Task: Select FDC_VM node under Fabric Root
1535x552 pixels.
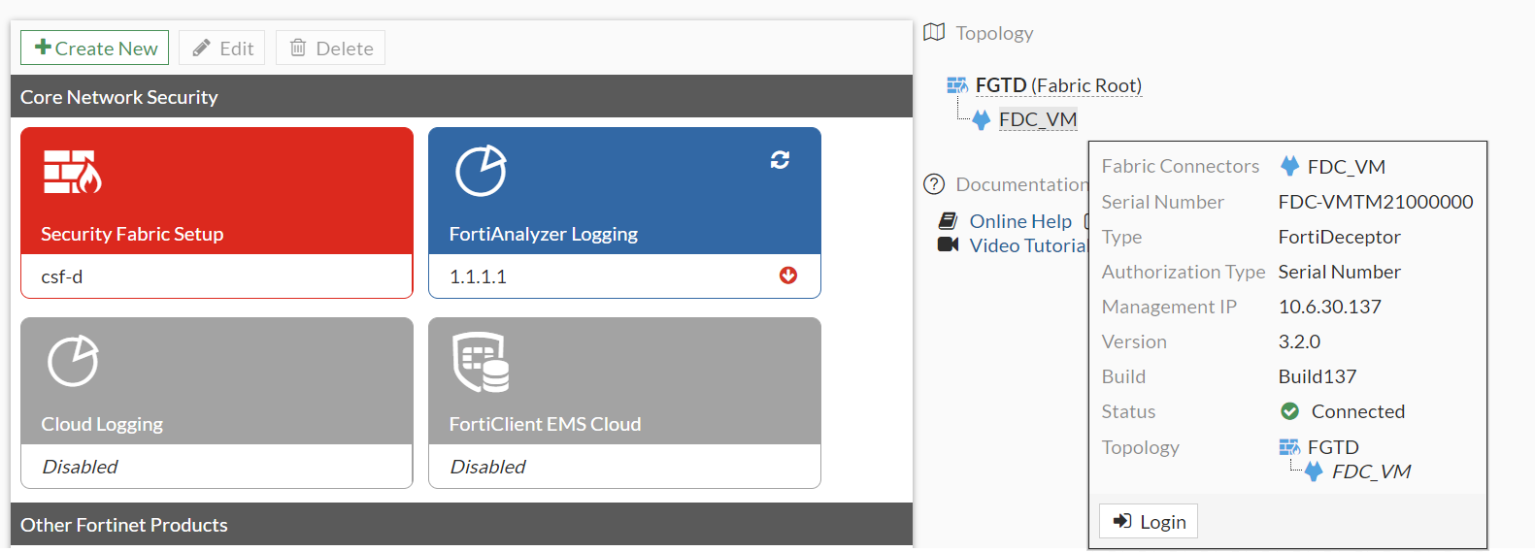Action: pos(1037,119)
